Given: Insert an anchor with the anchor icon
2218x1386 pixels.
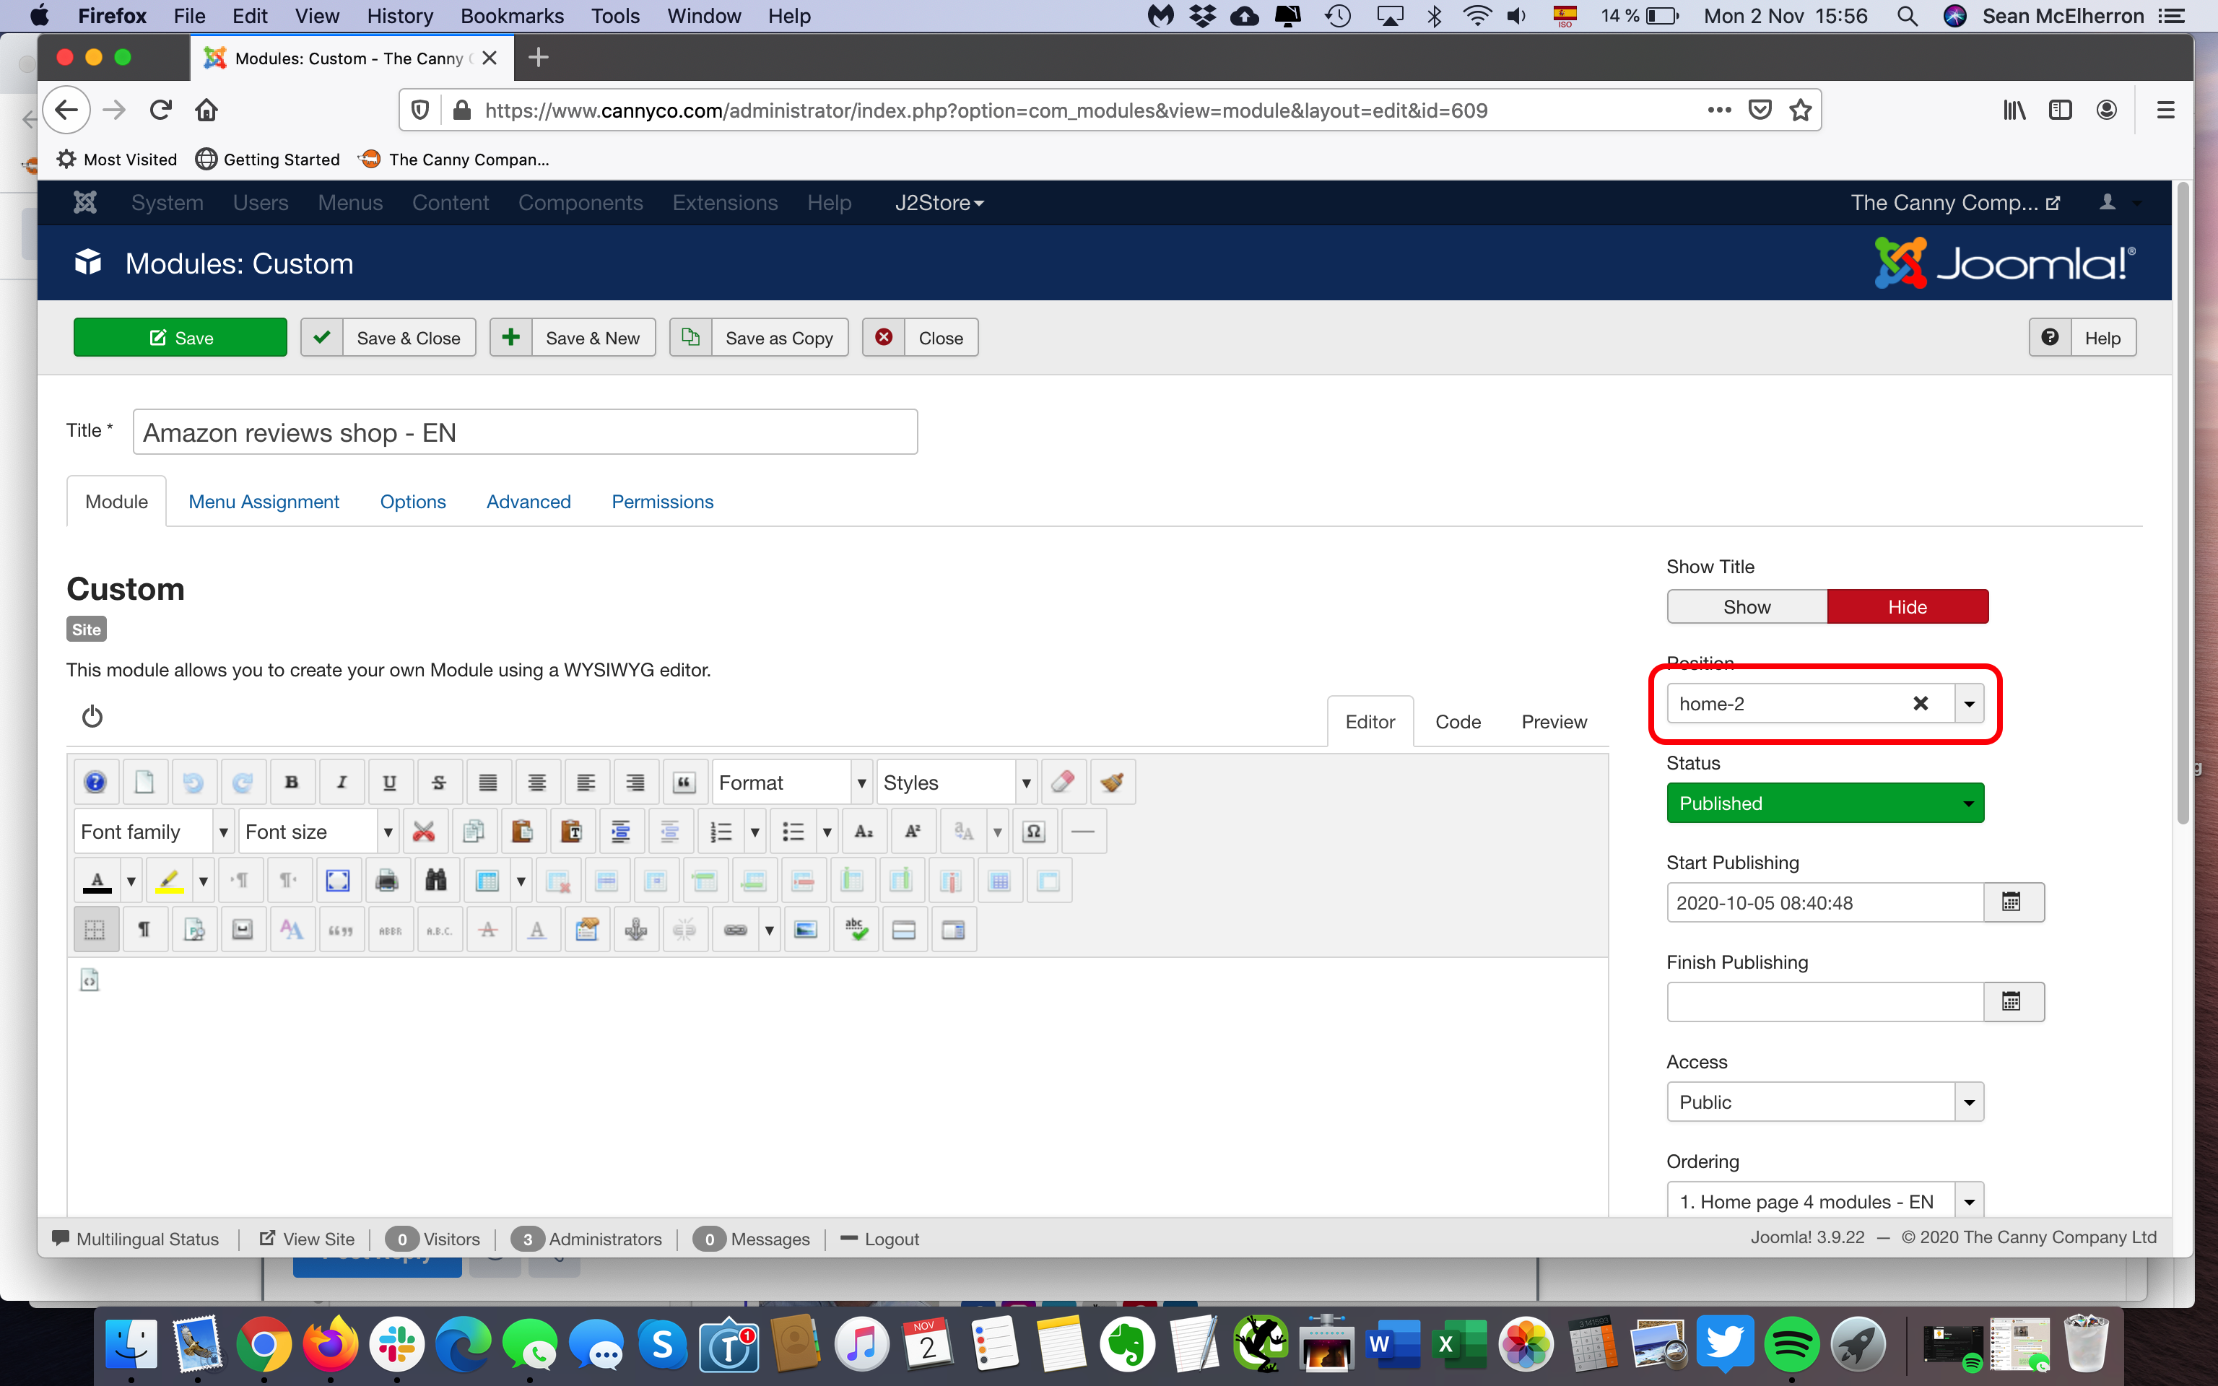Looking at the screenshot, I should [635, 930].
